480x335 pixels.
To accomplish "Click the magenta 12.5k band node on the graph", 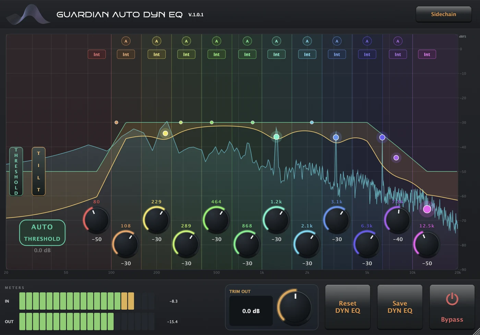I will (427, 209).
